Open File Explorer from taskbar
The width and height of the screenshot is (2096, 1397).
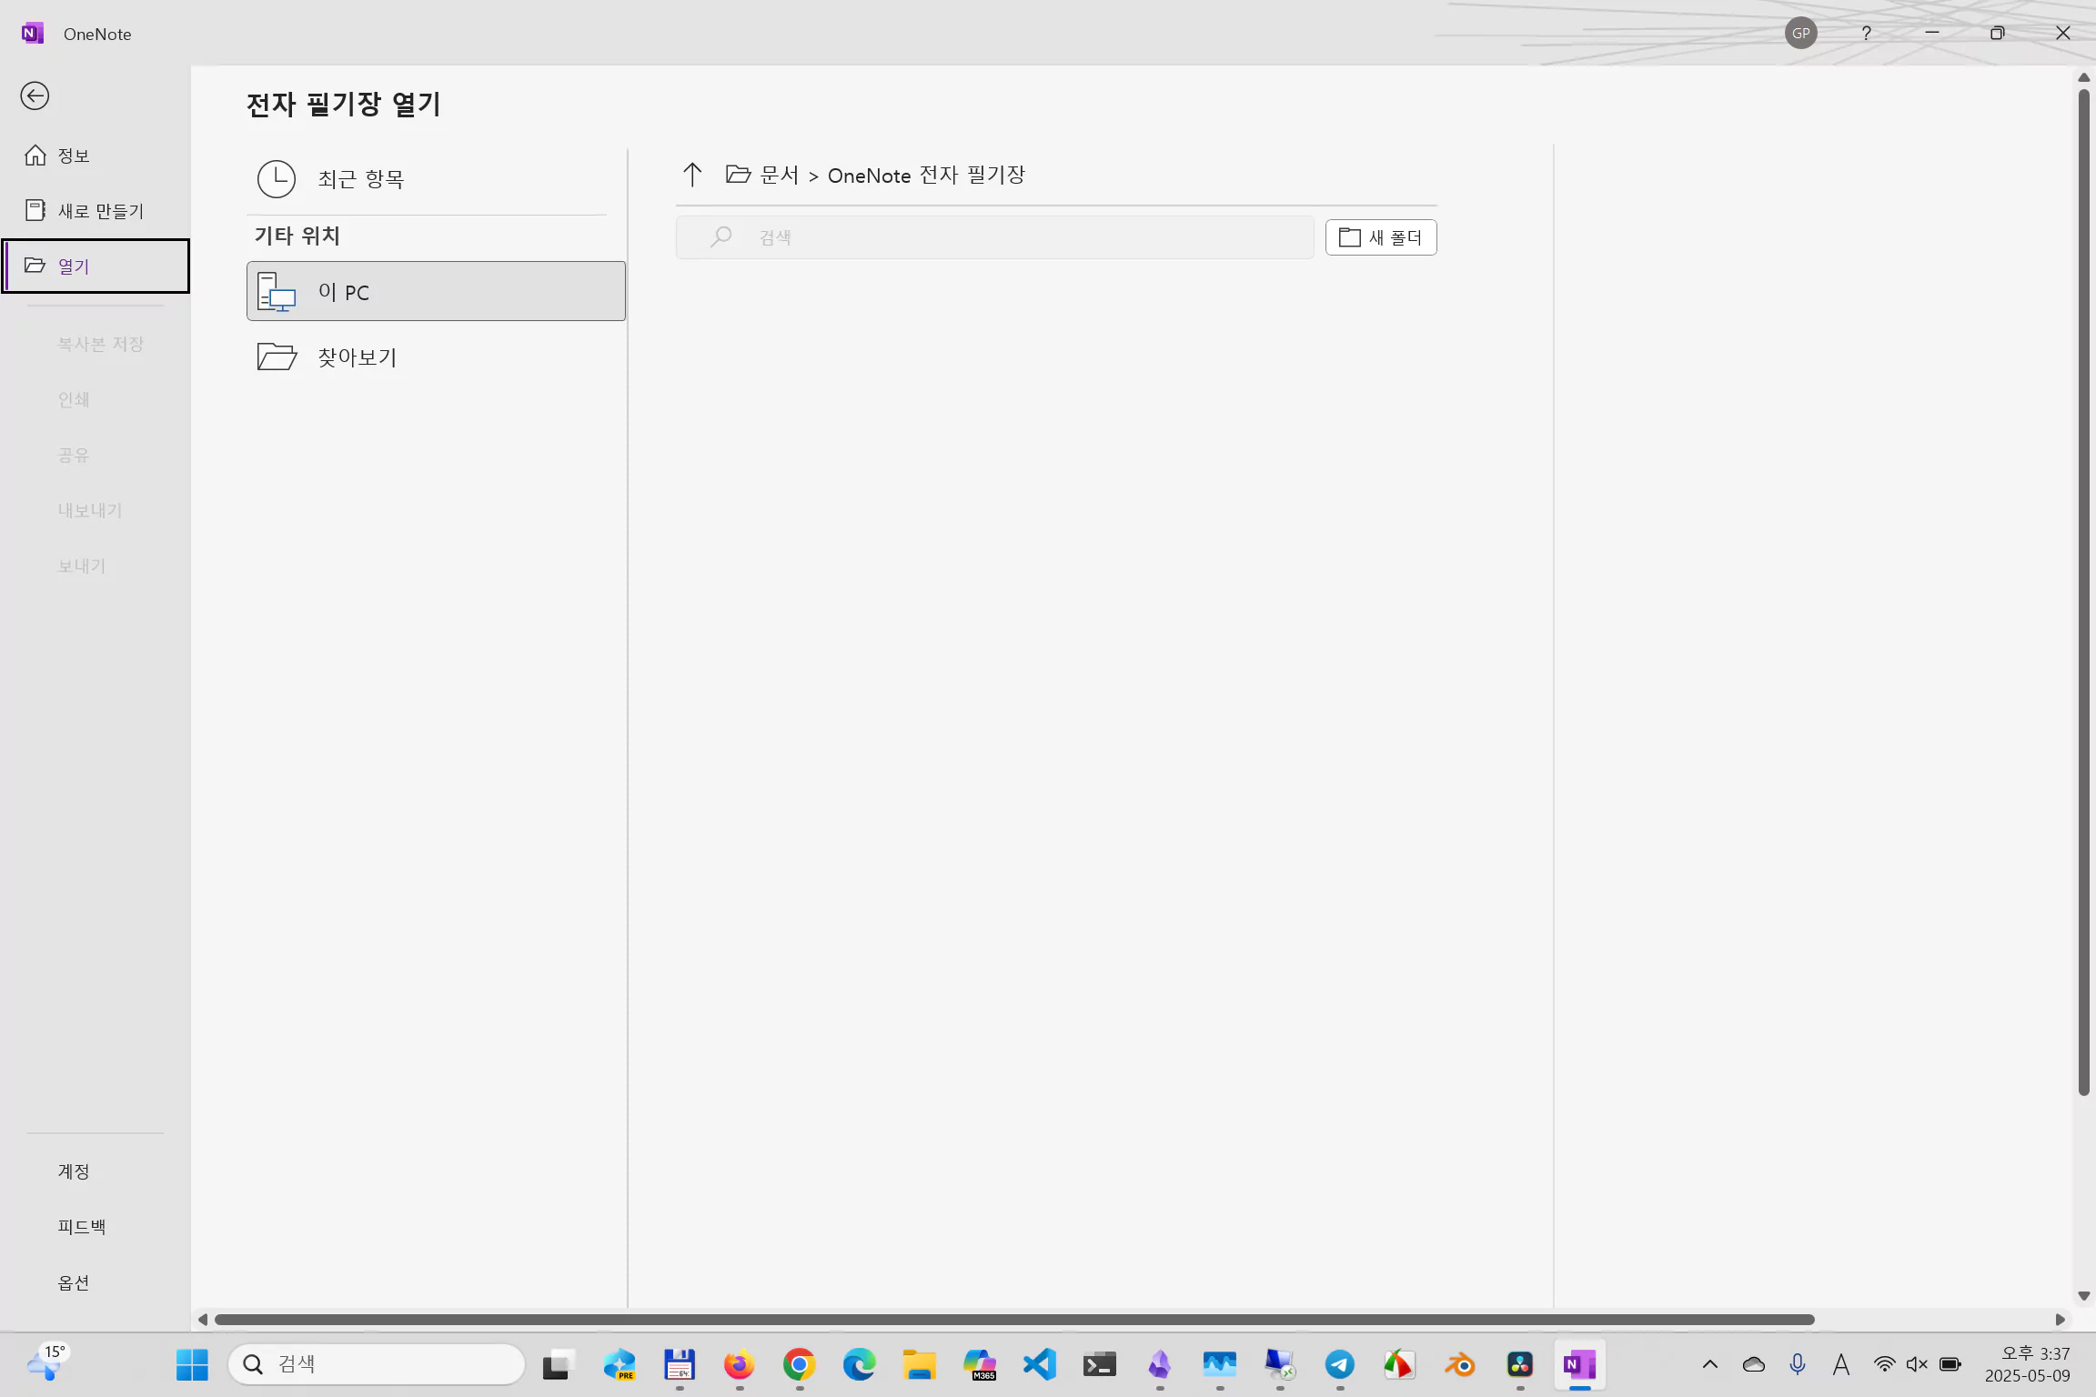click(x=920, y=1364)
